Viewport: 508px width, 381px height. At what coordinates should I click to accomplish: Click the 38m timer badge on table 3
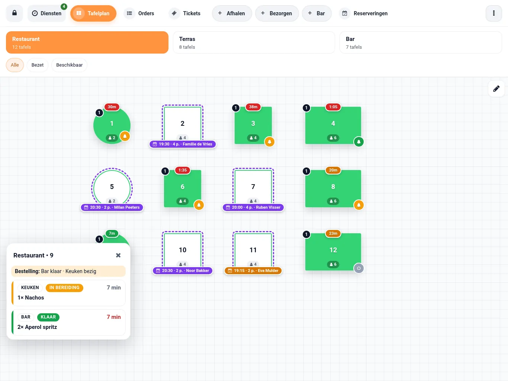coord(253,107)
